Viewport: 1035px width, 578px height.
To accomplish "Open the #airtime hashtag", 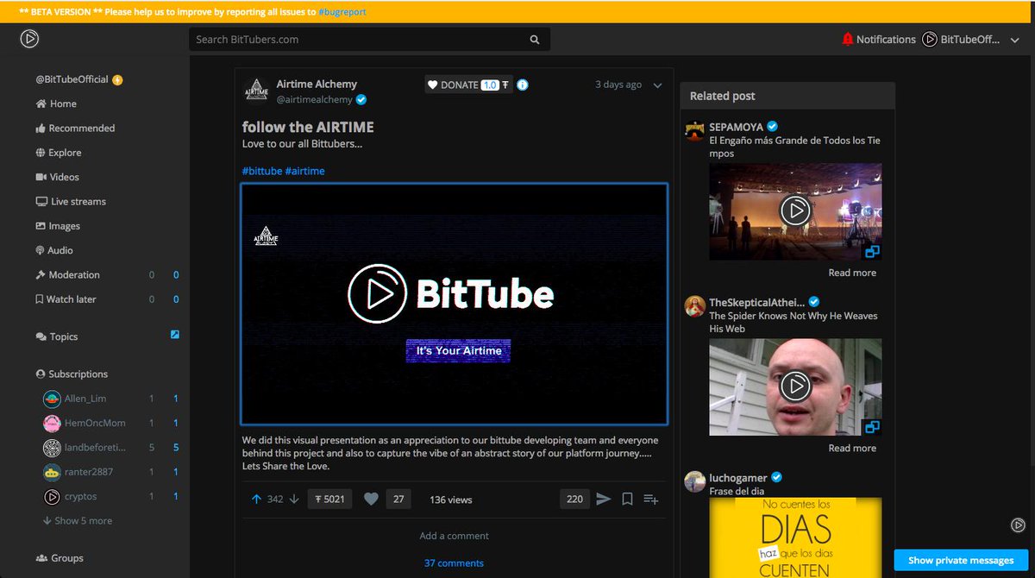I will pyautogui.click(x=305, y=171).
